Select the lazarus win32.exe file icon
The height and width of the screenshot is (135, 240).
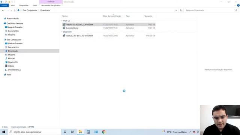[64, 36]
